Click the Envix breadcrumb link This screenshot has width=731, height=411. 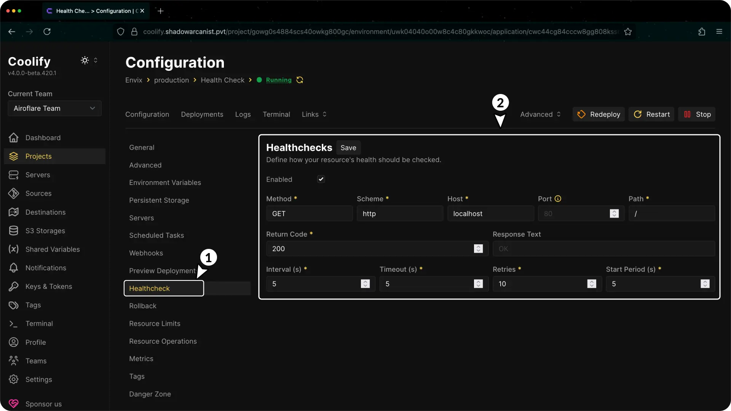click(134, 80)
